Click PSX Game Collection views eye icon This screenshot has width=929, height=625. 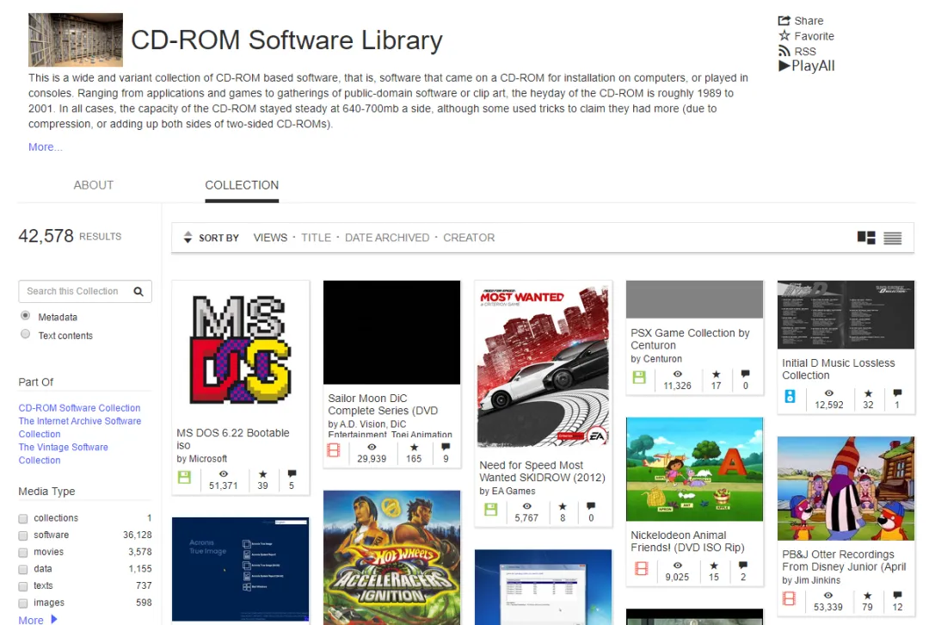coord(677,374)
